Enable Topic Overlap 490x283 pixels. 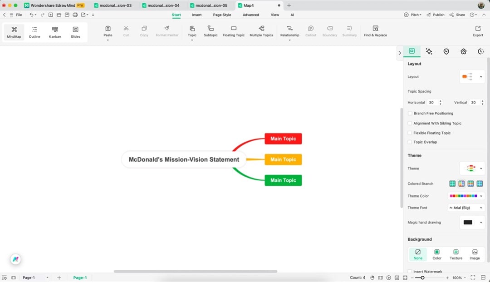point(410,142)
